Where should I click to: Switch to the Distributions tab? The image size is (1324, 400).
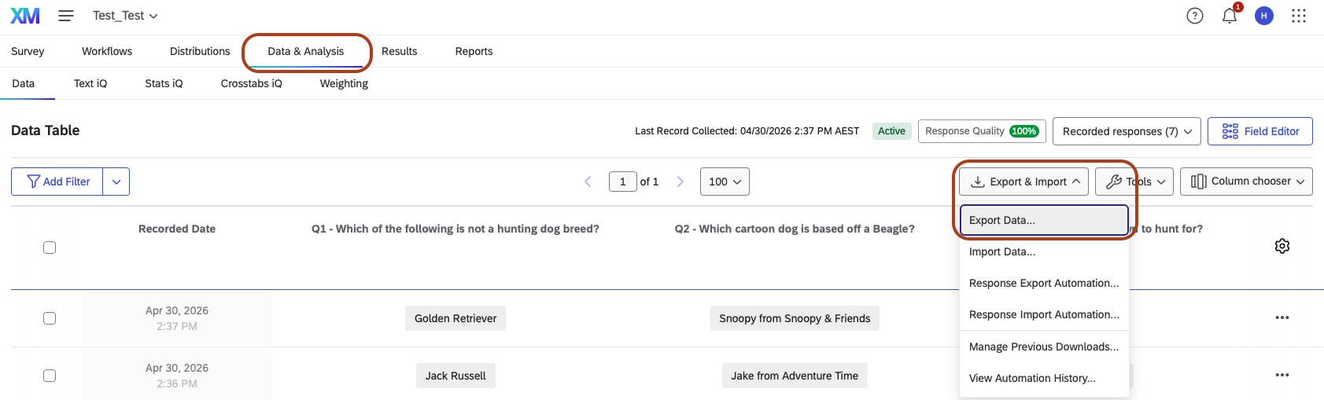click(200, 51)
